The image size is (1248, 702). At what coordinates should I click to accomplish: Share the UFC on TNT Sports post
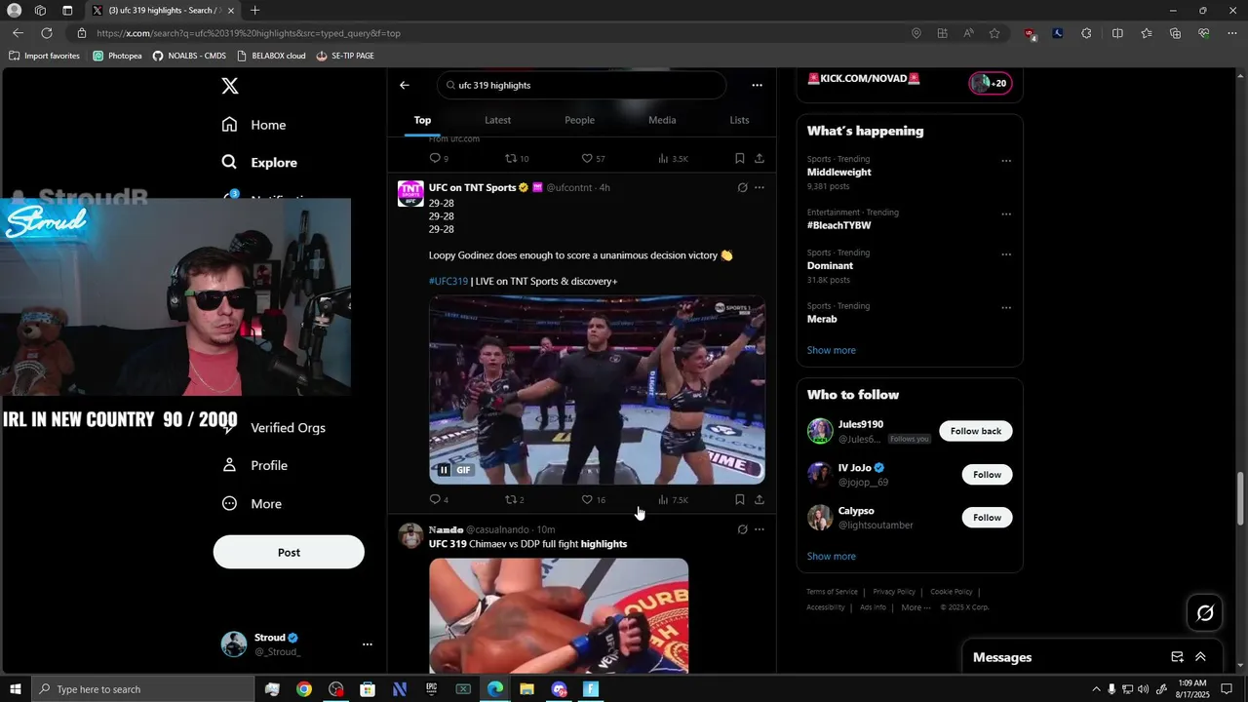(760, 500)
